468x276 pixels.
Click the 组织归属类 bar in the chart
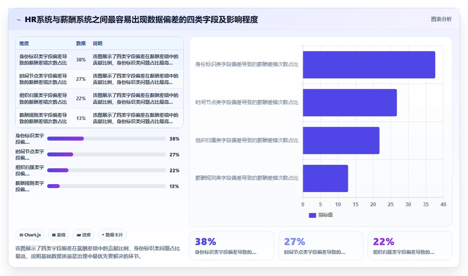(341, 141)
